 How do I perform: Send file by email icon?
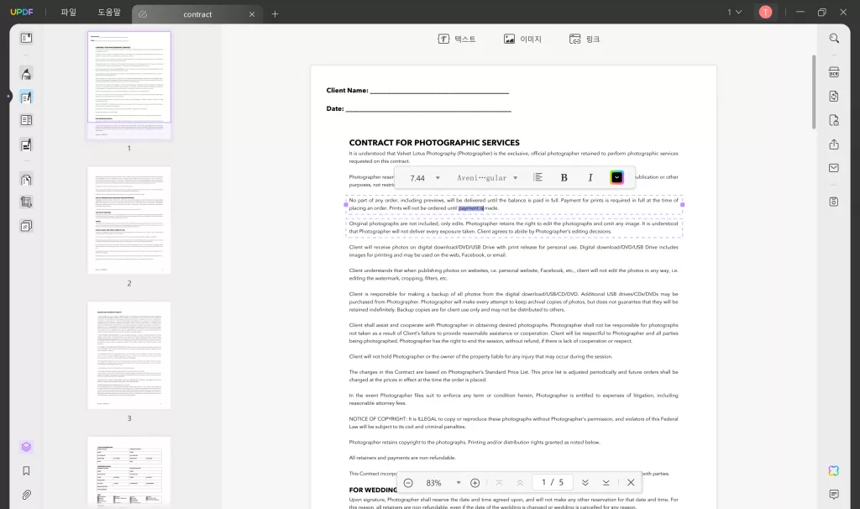[x=834, y=168]
